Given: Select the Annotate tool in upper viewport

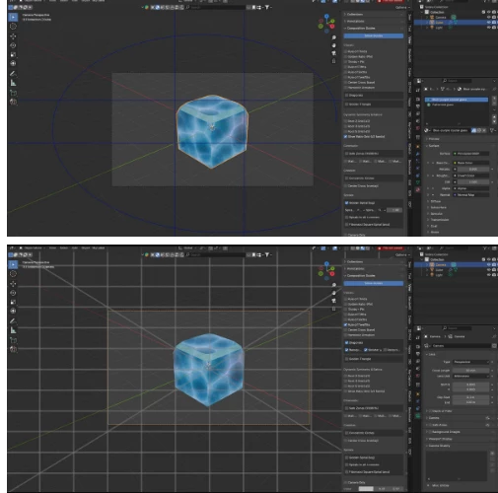Looking at the screenshot, I should tap(13, 74).
